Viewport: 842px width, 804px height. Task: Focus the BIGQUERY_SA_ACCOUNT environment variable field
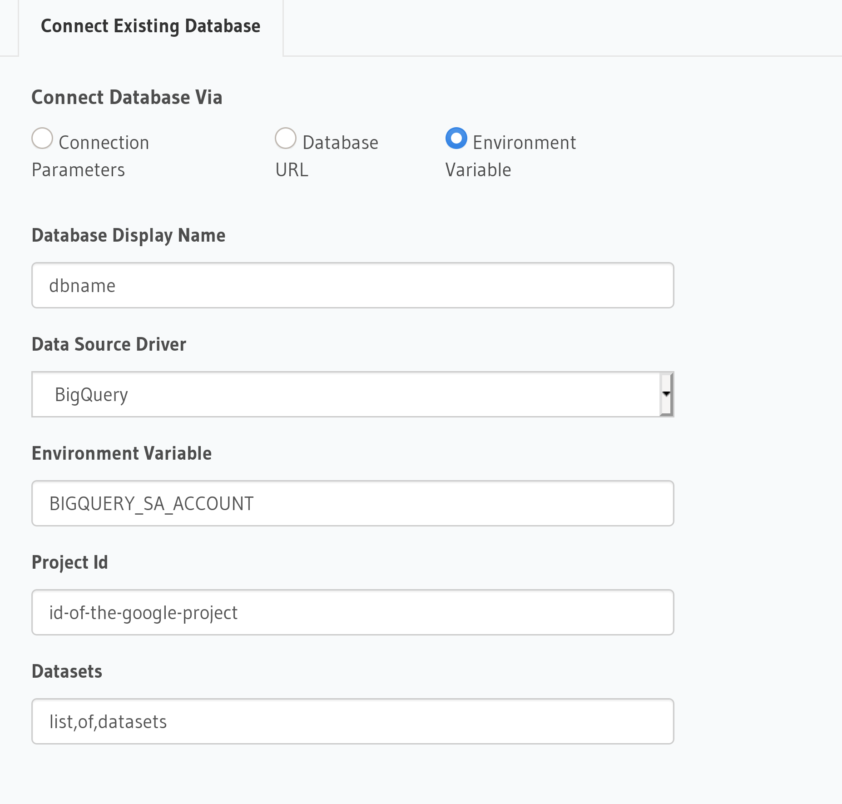(352, 503)
